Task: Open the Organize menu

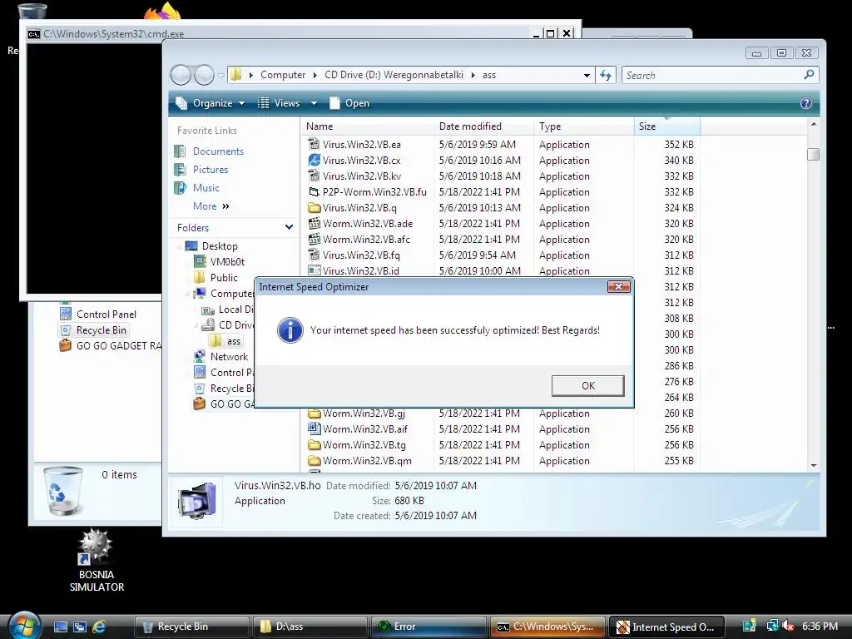Action: [x=211, y=103]
